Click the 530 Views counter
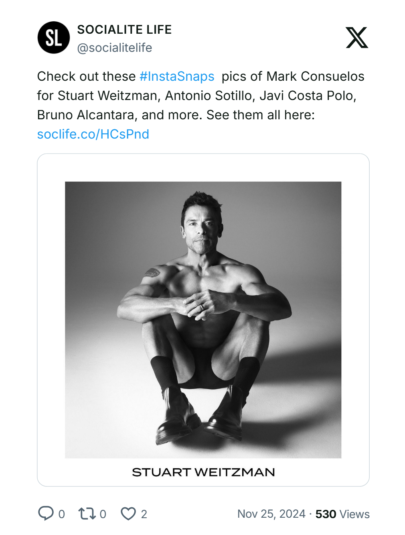This screenshot has width=405, height=535. 342,514
